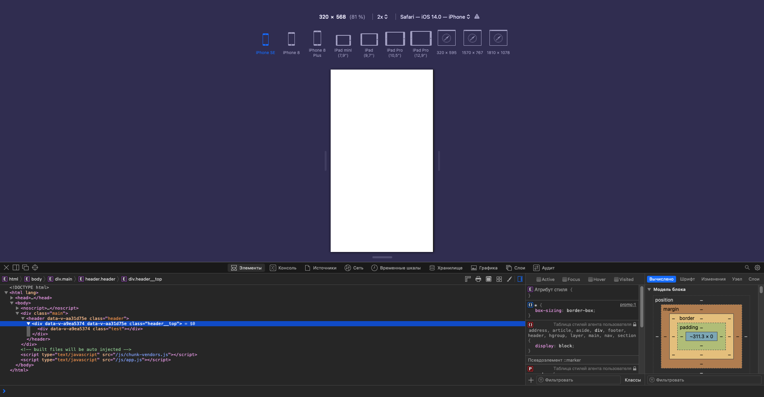Expand the noscript node

coord(17,308)
